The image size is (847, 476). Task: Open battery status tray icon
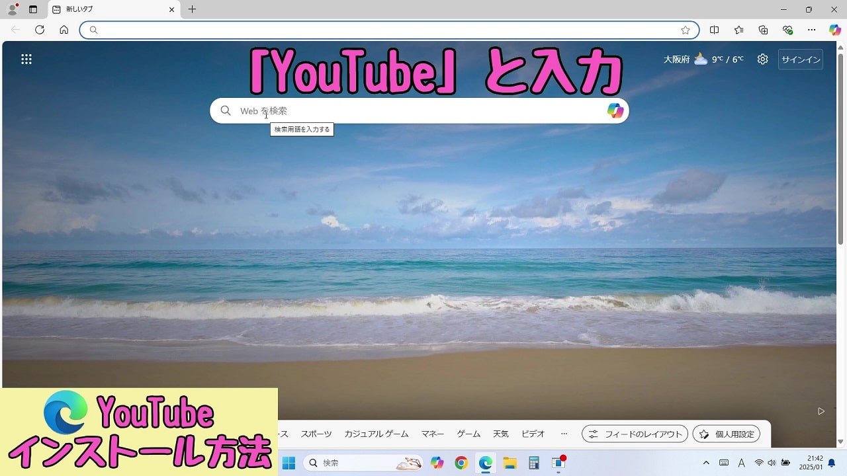coord(785,463)
